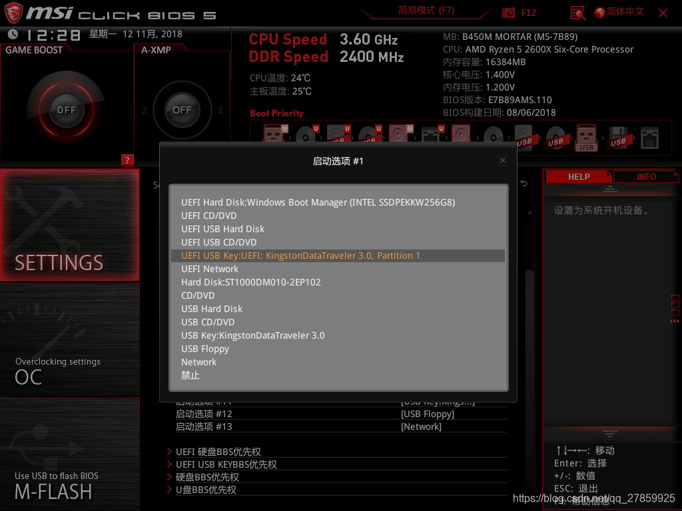Open 启动选项 #13 Network dropdown

[341, 426]
